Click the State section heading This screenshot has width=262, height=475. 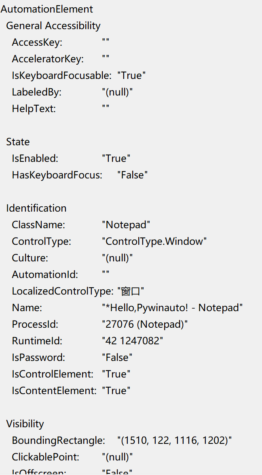[18, 142]
